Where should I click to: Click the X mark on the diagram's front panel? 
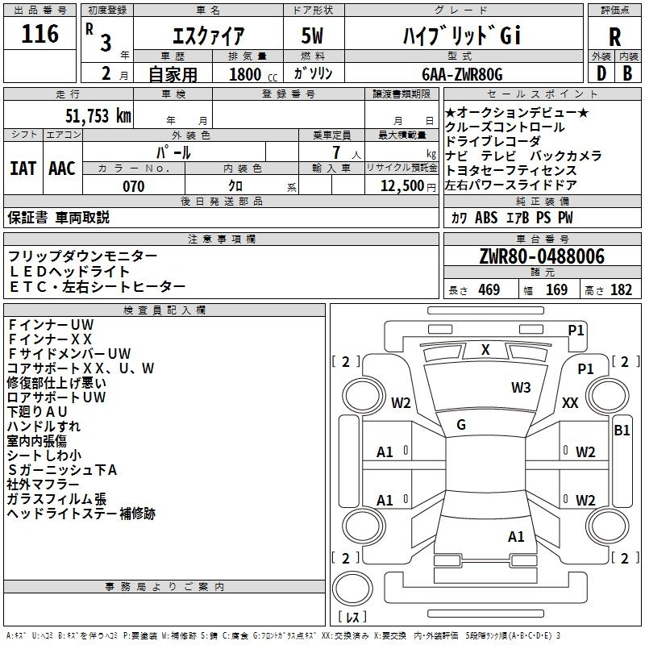[485, 350]
